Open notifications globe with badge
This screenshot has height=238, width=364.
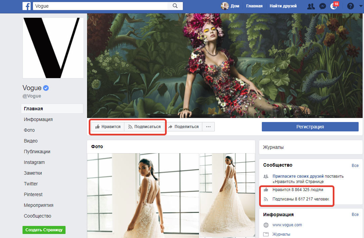333,6
